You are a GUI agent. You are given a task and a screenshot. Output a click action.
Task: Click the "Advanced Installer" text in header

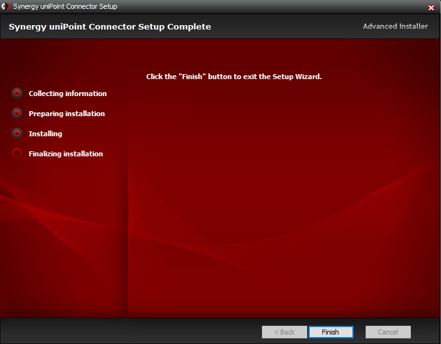tap(395, 26)
